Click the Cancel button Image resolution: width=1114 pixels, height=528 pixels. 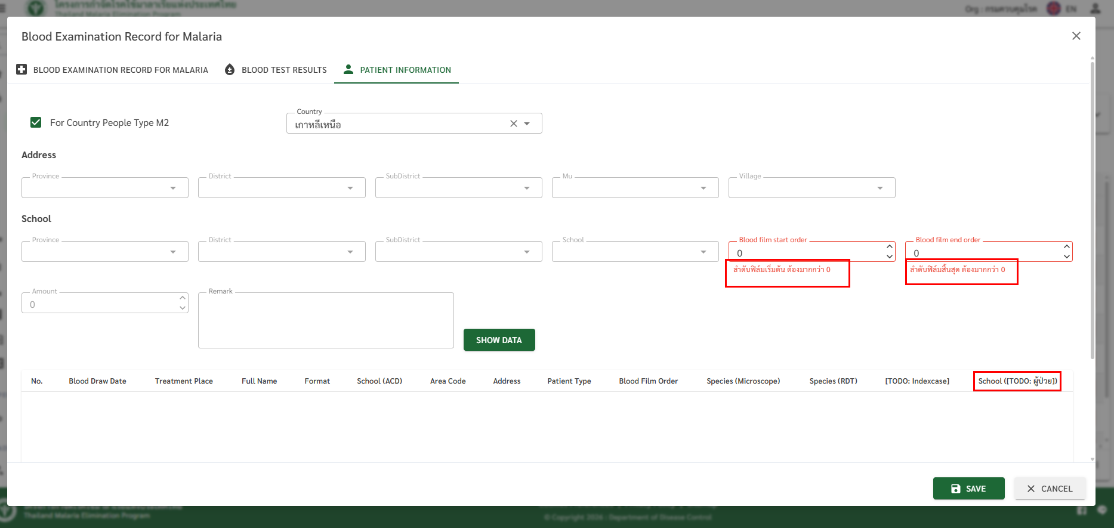1050,489
